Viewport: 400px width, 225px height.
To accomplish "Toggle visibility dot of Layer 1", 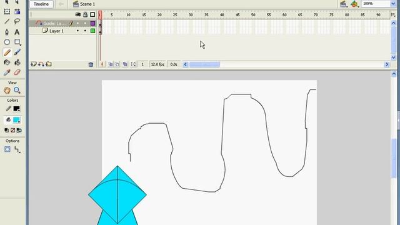I will point(77,31).
